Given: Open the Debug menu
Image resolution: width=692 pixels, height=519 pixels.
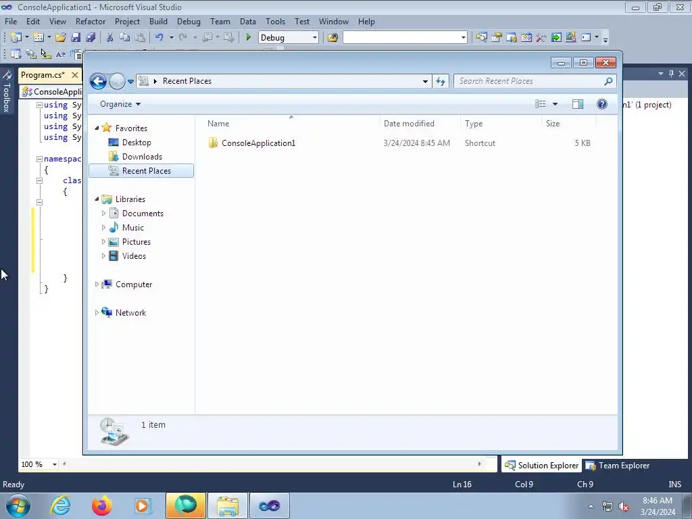Looking at the screenshot, I should coord(189,21).
